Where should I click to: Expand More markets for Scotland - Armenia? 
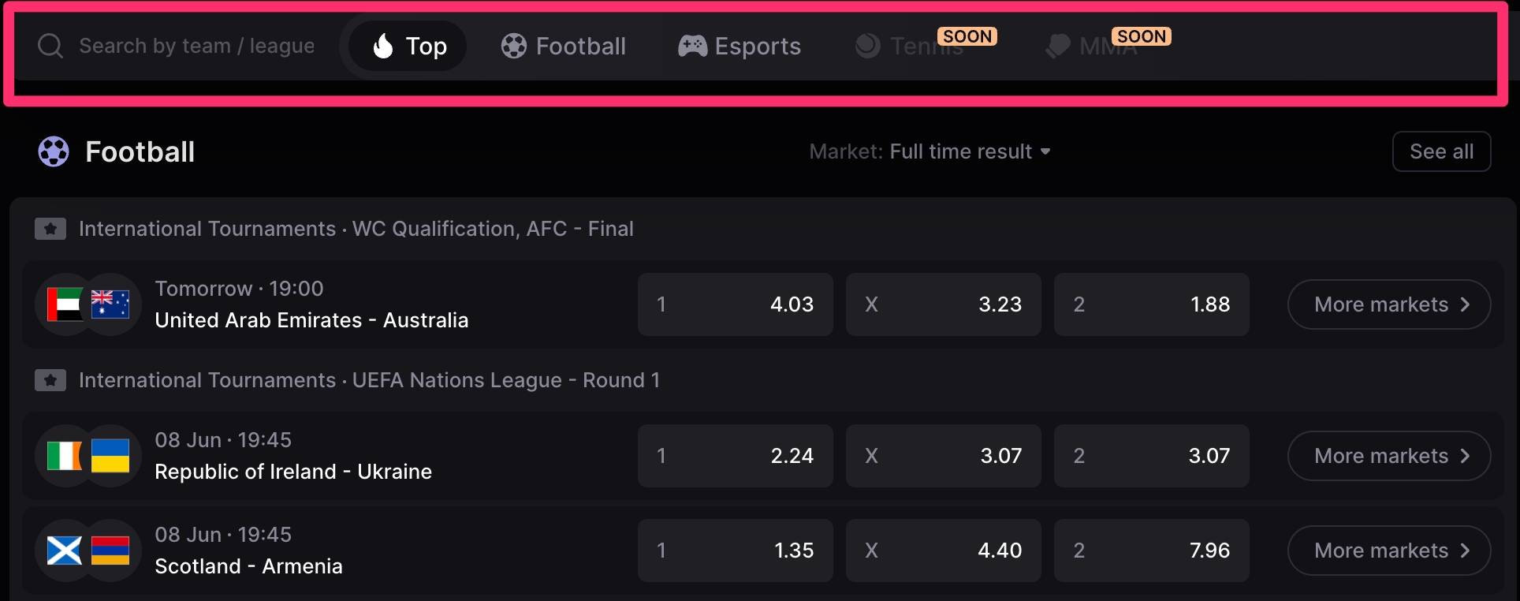1389,551
